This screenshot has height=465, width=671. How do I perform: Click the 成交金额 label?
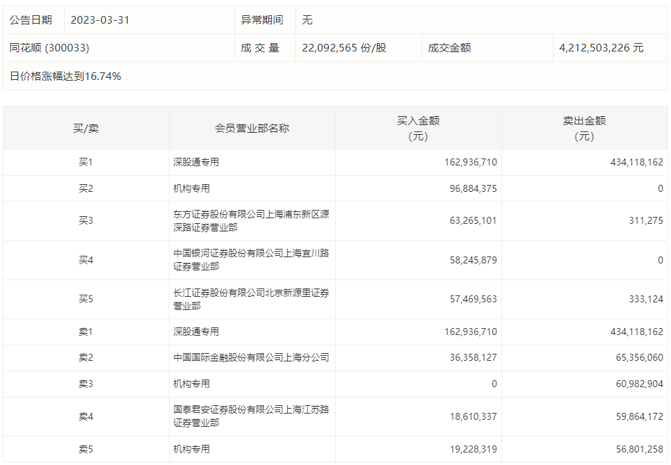point(449,48)
